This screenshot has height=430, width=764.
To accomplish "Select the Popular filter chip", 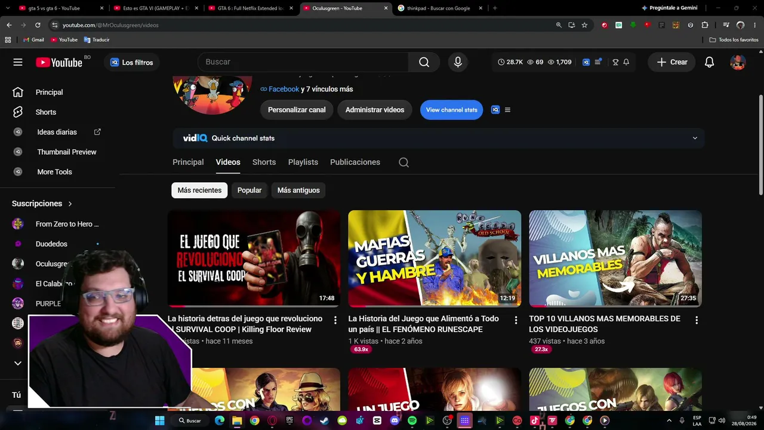I will 249,191.
